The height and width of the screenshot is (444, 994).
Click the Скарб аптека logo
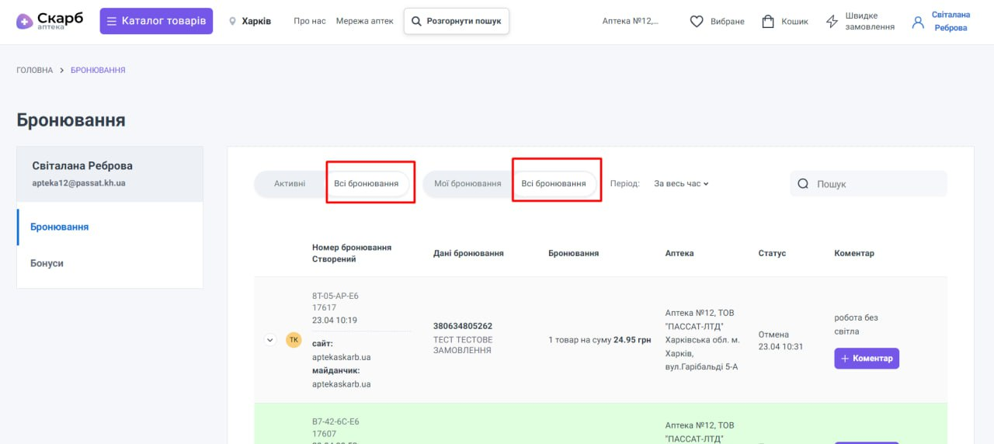50,21
